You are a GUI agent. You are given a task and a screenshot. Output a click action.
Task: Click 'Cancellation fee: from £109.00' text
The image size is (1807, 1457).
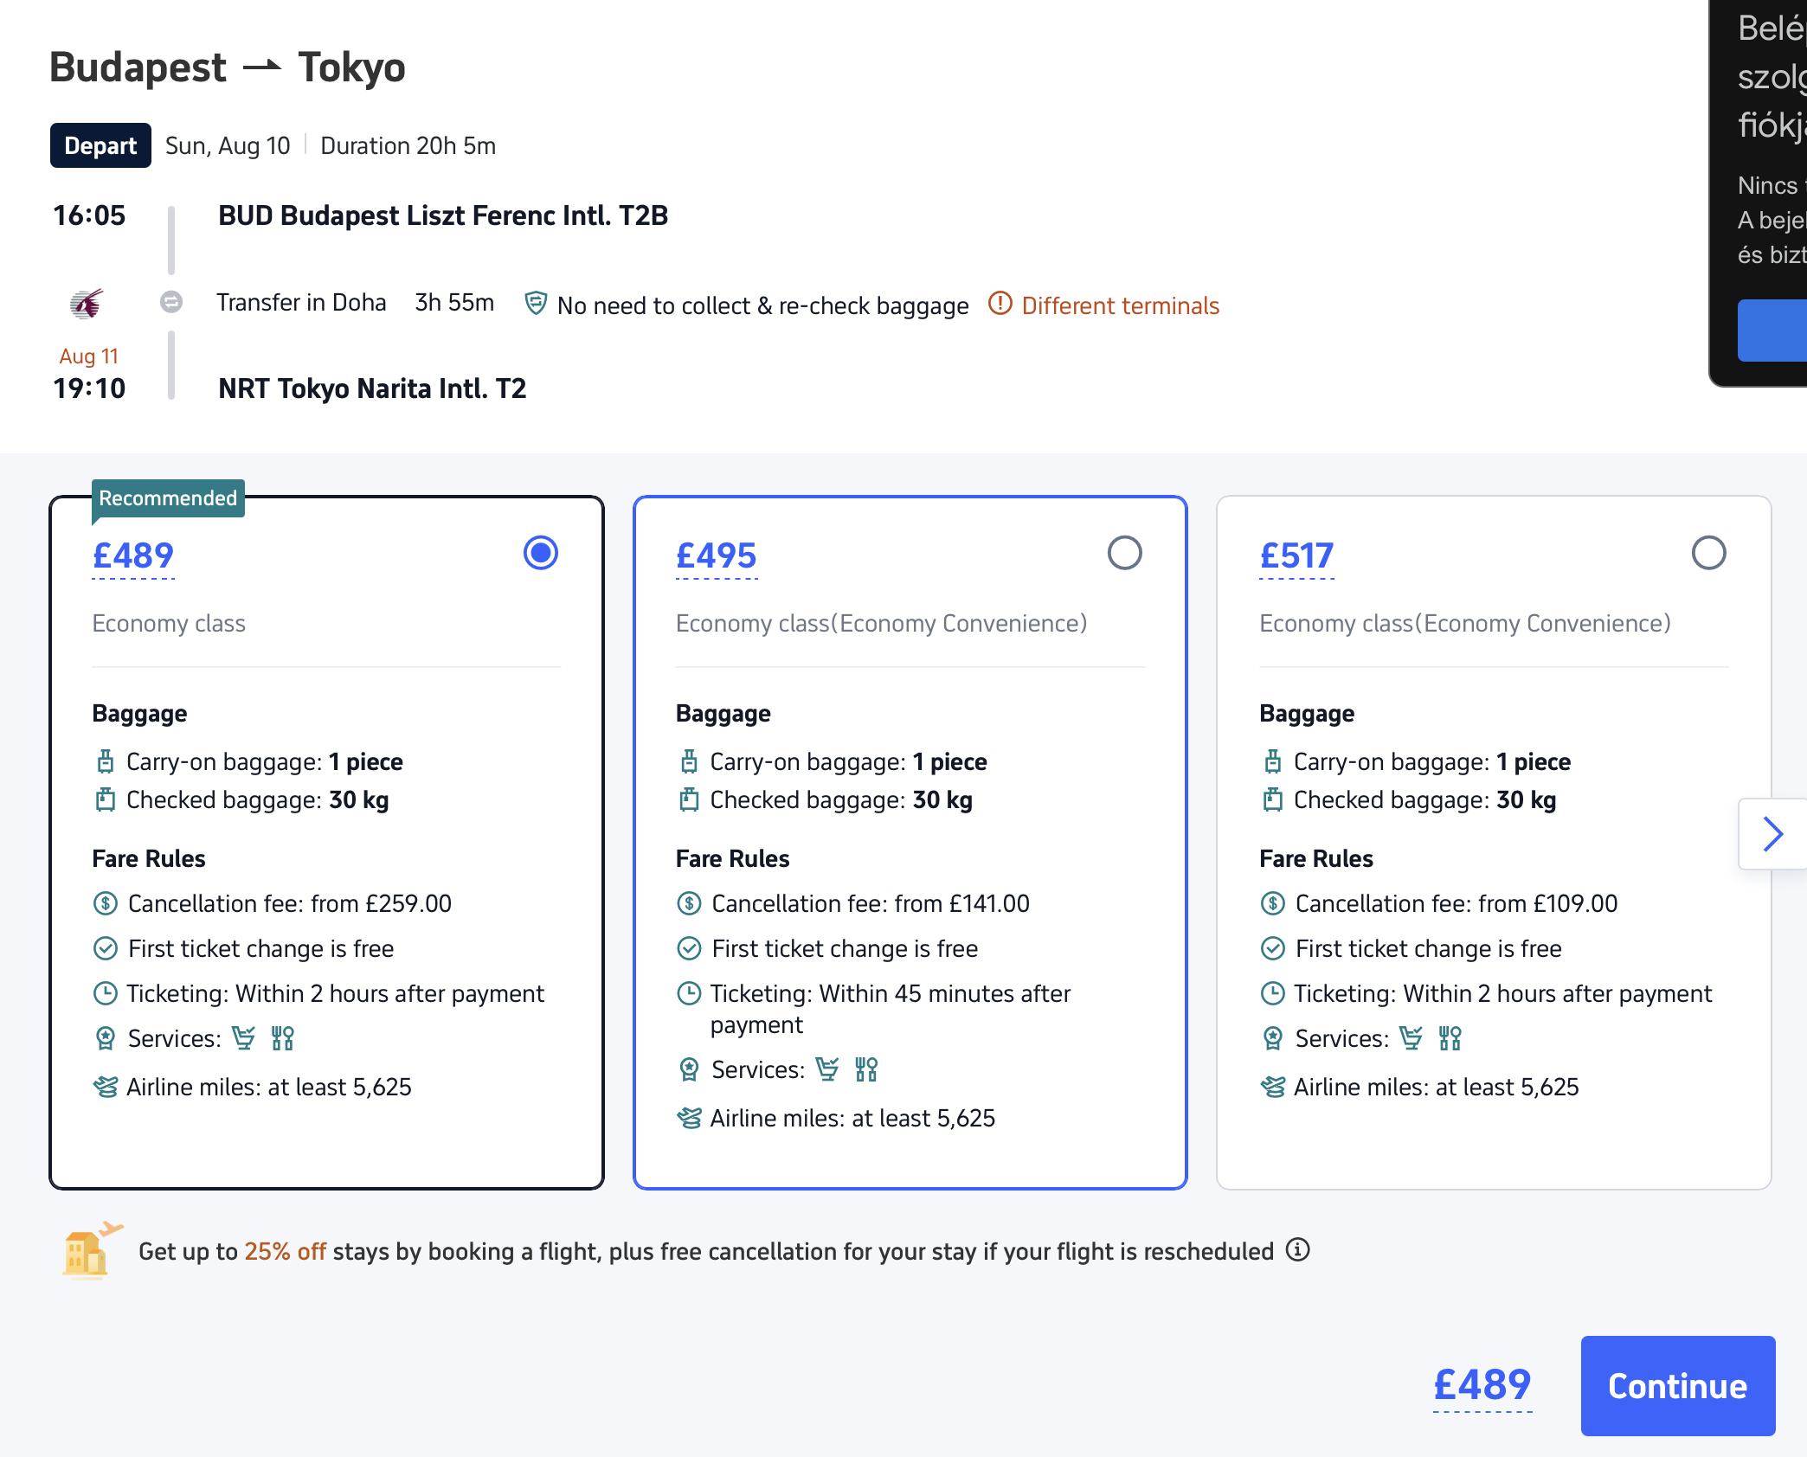[1457, 903]
